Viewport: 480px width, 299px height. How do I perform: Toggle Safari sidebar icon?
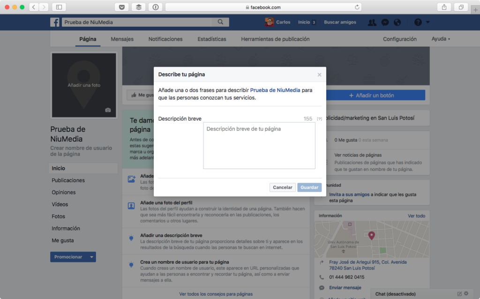(x=59, y=7)
